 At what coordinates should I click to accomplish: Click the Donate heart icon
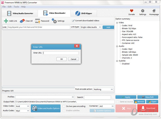[131, 11]
